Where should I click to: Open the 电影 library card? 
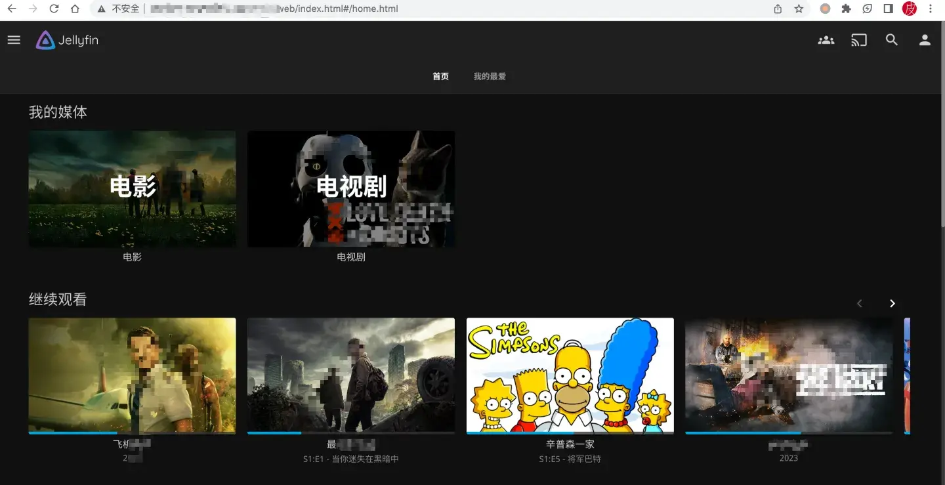132,189
